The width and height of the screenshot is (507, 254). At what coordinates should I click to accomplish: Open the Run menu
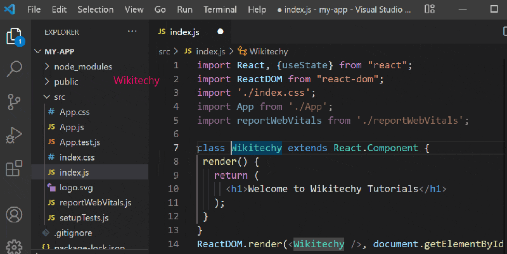(184, 9)
